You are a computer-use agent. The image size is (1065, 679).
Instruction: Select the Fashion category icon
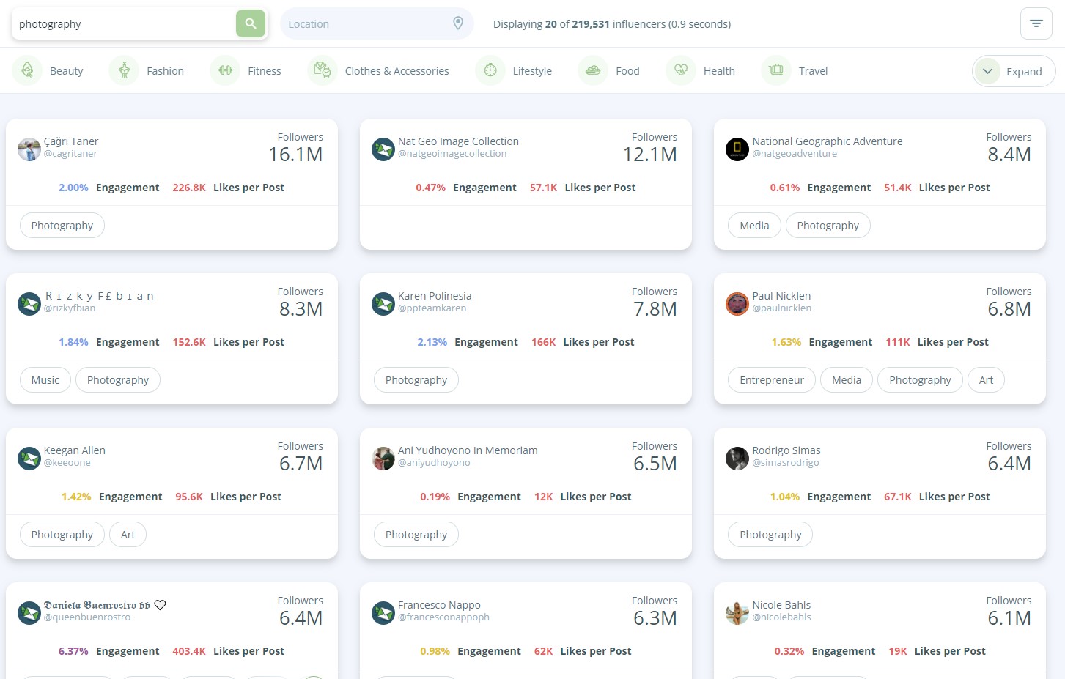coord(124,70)
